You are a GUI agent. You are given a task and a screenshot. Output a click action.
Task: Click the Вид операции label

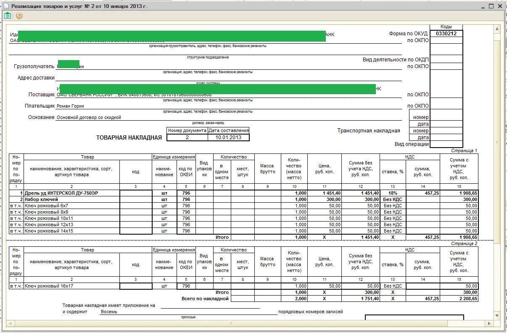click(412, 144)
